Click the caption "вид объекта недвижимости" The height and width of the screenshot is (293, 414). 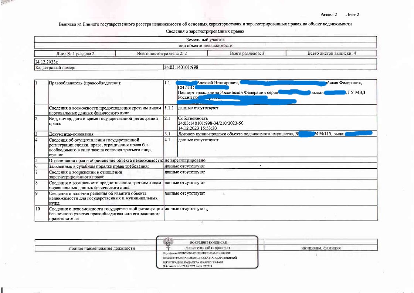tap(206, 46)
